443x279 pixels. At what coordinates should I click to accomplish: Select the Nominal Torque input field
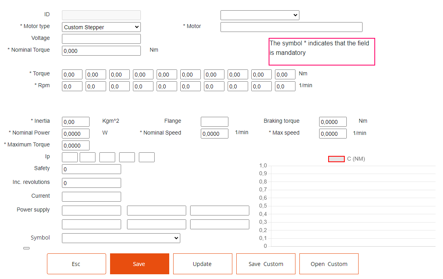tap(101, 51)
